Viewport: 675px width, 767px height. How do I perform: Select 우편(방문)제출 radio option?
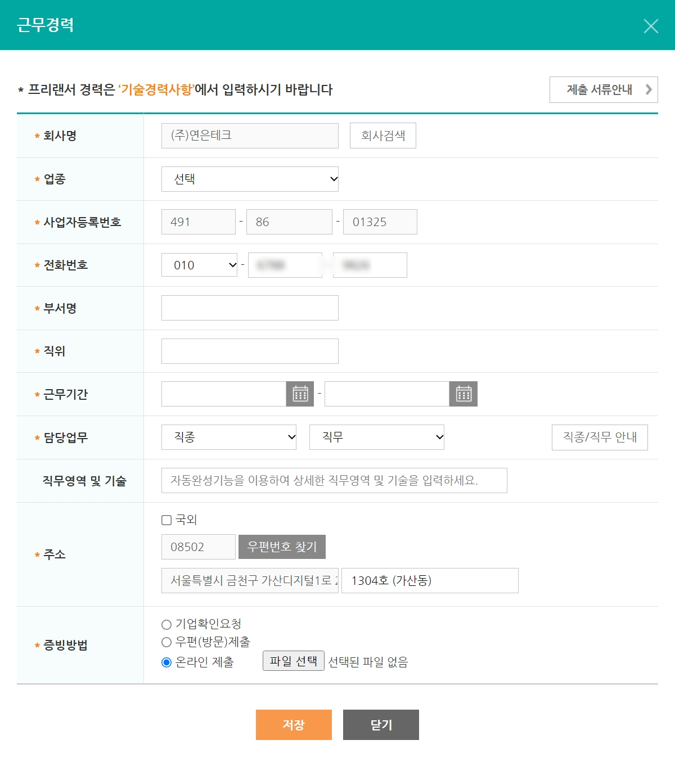coord(166,642)
